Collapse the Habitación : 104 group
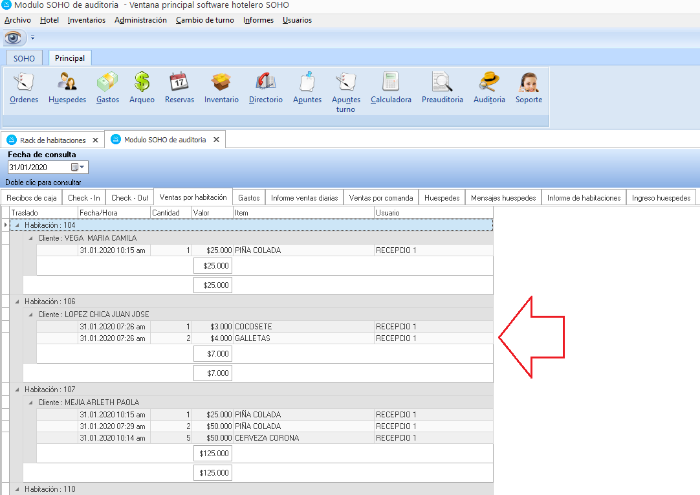Viewport: 700px width, 495px height. [x=17, y=225]
